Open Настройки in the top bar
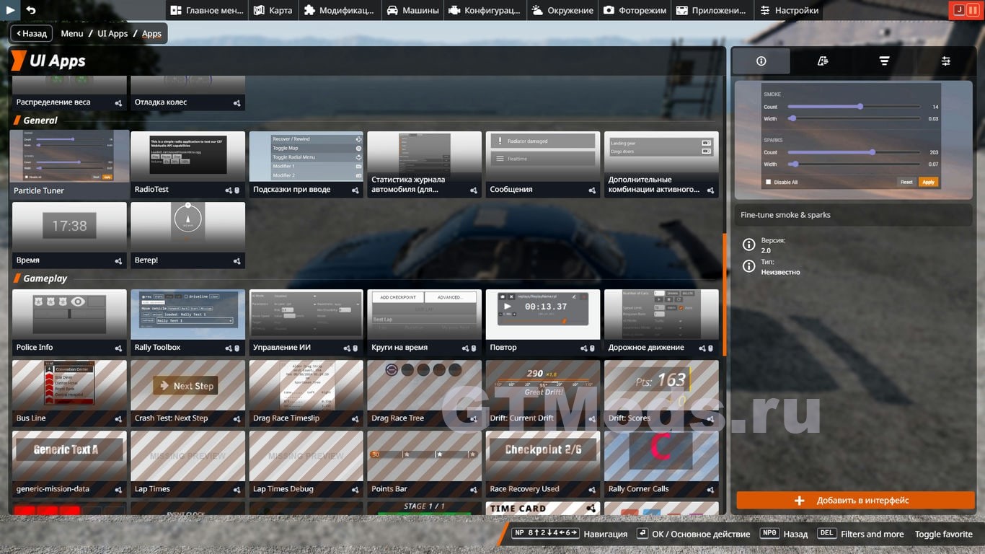Image resolution: width=985 pixels, height=554 pixels. (x=789, y=10)
